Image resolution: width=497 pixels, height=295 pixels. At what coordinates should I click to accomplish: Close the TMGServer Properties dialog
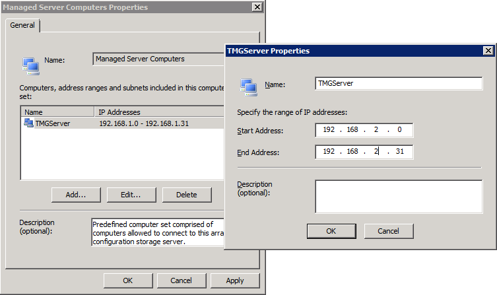pos(488,50)
